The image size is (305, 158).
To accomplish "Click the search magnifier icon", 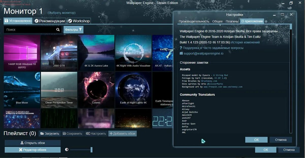I will pyautogui.click(x=58, y=30).
